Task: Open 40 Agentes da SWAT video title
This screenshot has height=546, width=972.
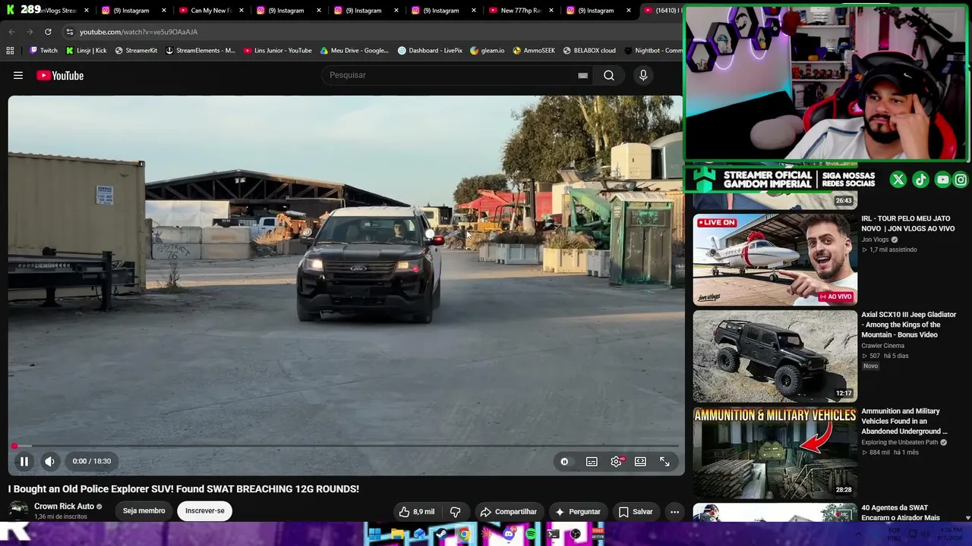Action: [x=901, y=513]
